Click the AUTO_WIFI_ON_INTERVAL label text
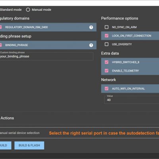The height and width of the screenshot is (159, 159). [128, 89]
